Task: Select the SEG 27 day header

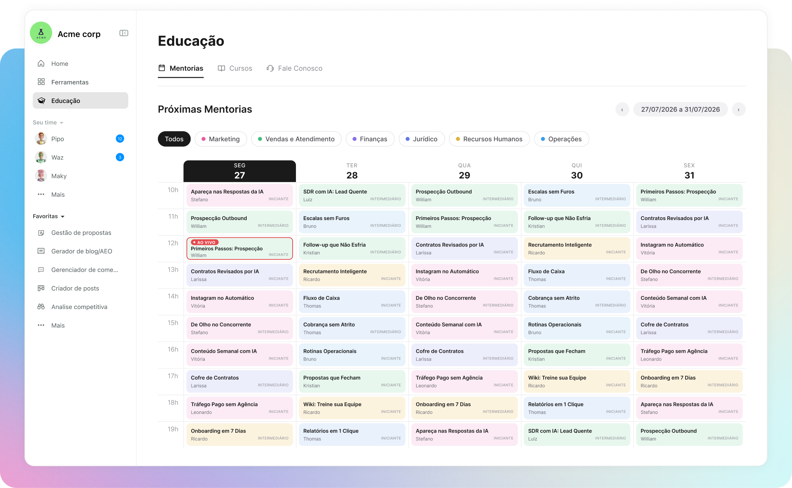Action: click(240, 171)
